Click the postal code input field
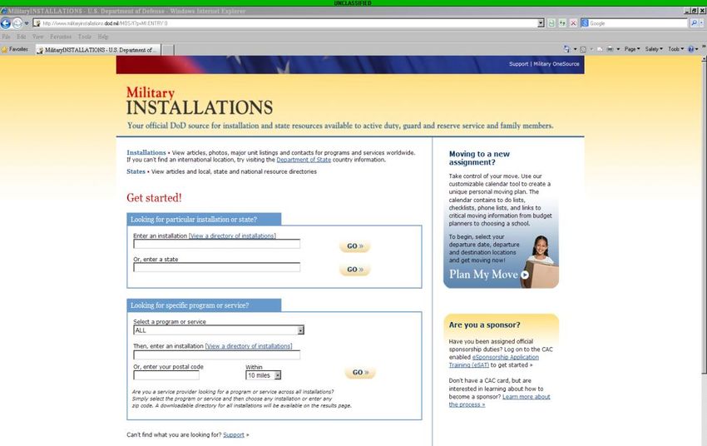Screen dimensions: 707x446 click(x=166, y=375)
